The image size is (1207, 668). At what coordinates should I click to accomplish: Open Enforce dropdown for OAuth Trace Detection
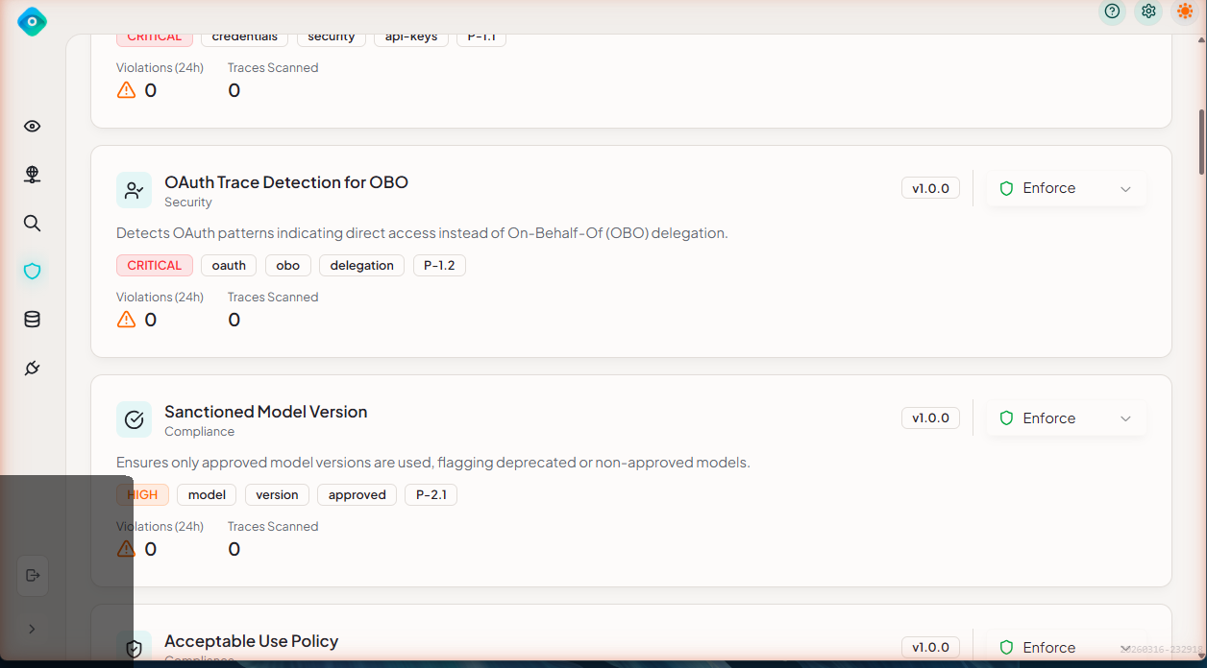click(x=1066, y=189)
